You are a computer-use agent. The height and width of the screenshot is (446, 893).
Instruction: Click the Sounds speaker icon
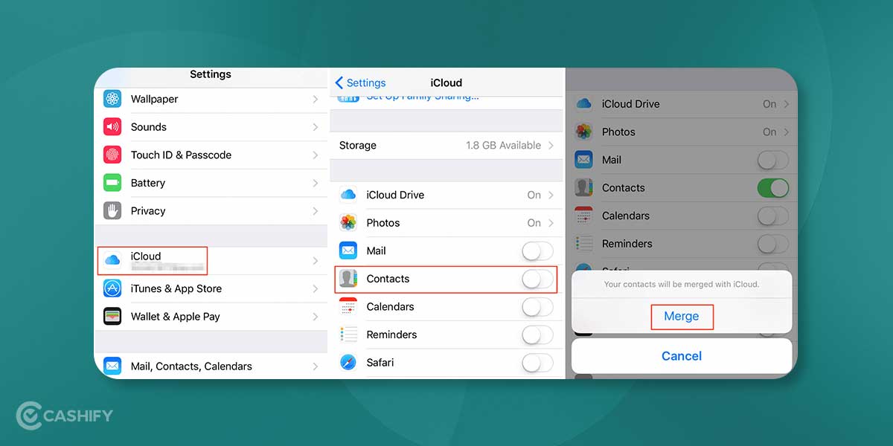(x=112, y=126)
